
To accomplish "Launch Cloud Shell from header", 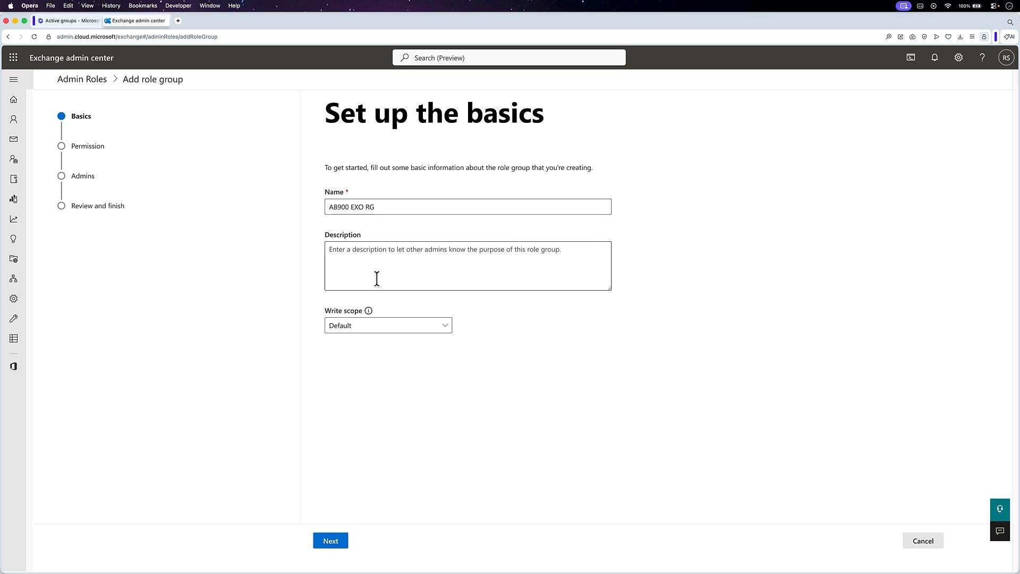I will coord(911,57).
